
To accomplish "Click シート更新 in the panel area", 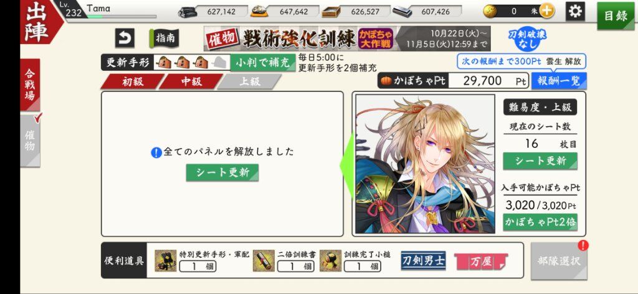I will pyautogui.click(x=222, y=173).
